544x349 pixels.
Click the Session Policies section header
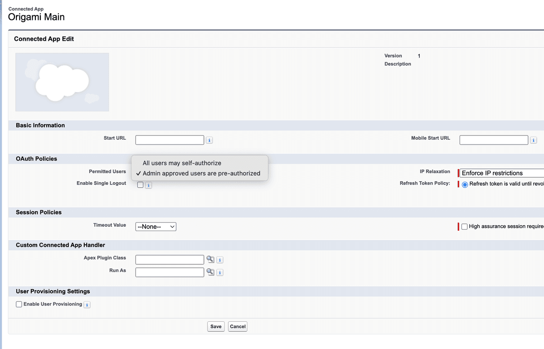click(x=39, y=212)
